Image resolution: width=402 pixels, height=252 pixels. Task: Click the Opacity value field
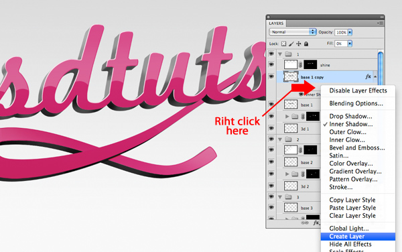click(341, 32)
